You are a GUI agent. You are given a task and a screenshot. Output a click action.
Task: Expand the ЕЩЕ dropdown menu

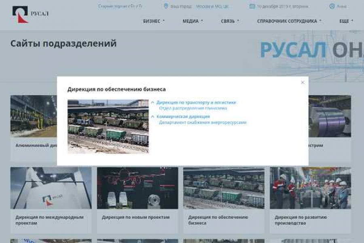(x=346, y=21)
